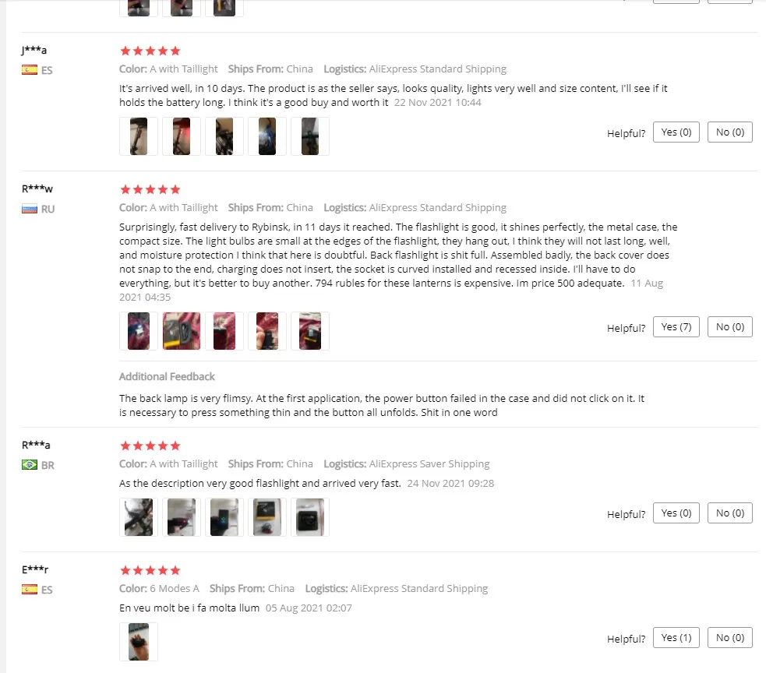Click Yes (1) on E***r's review
The width and height of the screenshot is (766, 673).
pos(676,638)
